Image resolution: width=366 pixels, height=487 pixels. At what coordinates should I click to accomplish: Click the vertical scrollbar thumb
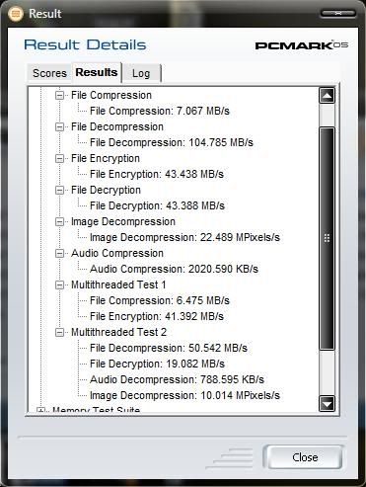[x=327, y=238]
